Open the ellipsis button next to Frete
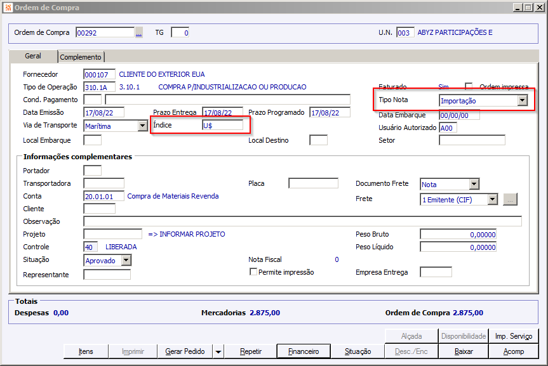548x366 pixels. click(x=510, y=200)
